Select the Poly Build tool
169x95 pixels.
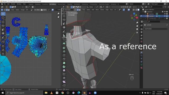pos(64,63)
